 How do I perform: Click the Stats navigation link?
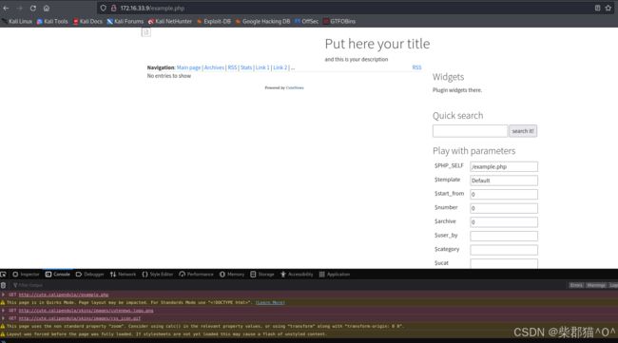246,67
